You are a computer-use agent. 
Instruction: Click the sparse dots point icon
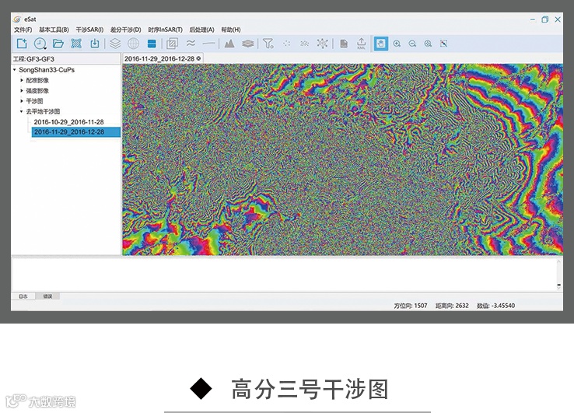(x=287, y=44)
